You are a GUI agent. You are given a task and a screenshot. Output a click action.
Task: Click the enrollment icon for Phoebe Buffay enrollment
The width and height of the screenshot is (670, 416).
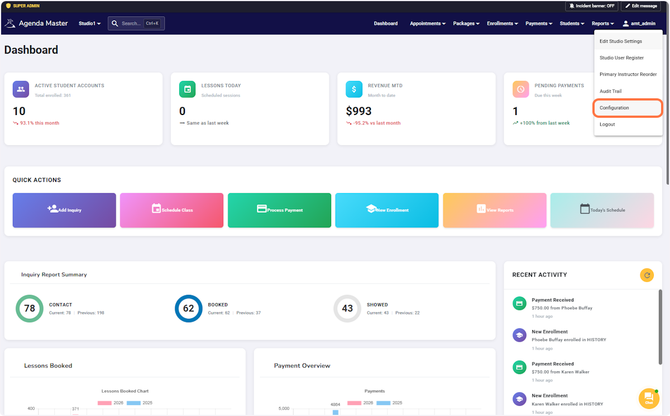click(519, 335)
